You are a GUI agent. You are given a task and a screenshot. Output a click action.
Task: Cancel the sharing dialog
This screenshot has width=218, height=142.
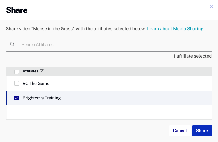point(180,131)
